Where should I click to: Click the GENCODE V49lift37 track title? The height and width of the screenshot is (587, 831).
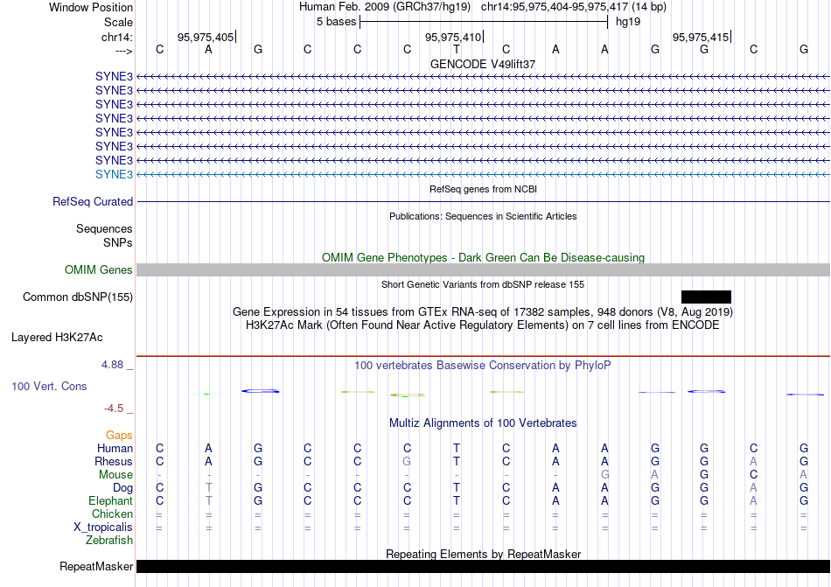coord(483,64)
